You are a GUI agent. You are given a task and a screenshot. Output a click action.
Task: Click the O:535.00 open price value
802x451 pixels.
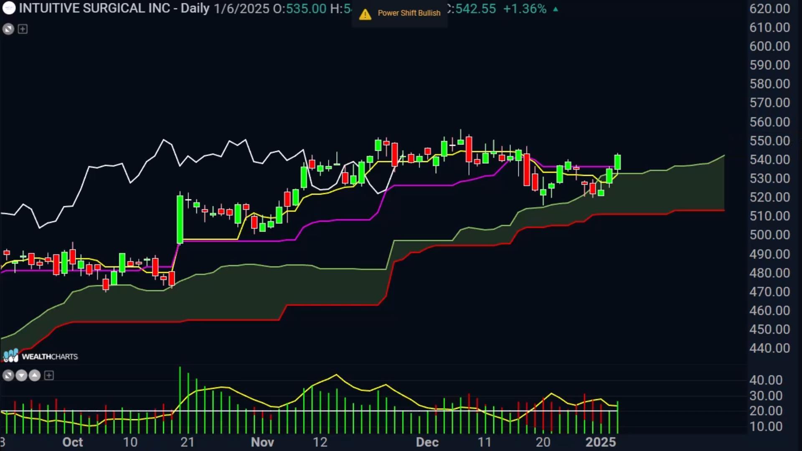pos(299,8)
